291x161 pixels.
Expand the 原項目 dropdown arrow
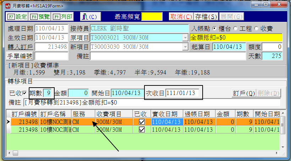tap(186, 38)
